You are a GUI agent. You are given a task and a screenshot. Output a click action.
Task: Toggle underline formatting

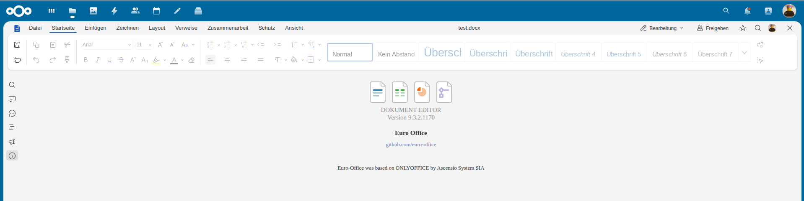coord(109,60)
